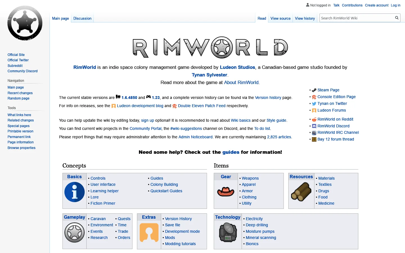405x253 pixels.
Task: Open the Medicine link under Resources
Action: pyautogui.click(x=326, y=203)
